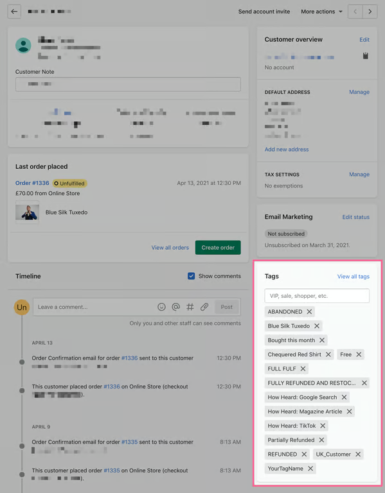Go back using the left arrow button

[x=14, y=12]
